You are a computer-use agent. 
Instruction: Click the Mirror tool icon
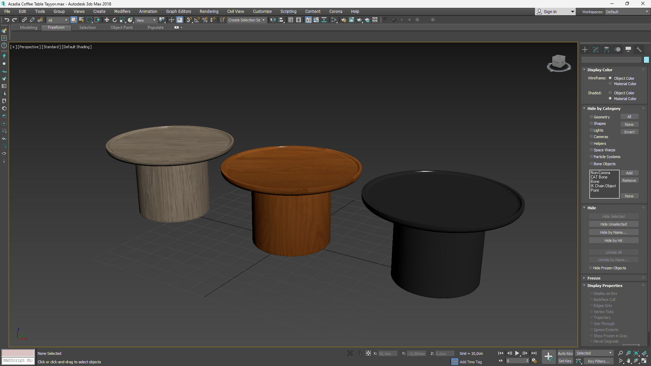coord(273,20)
